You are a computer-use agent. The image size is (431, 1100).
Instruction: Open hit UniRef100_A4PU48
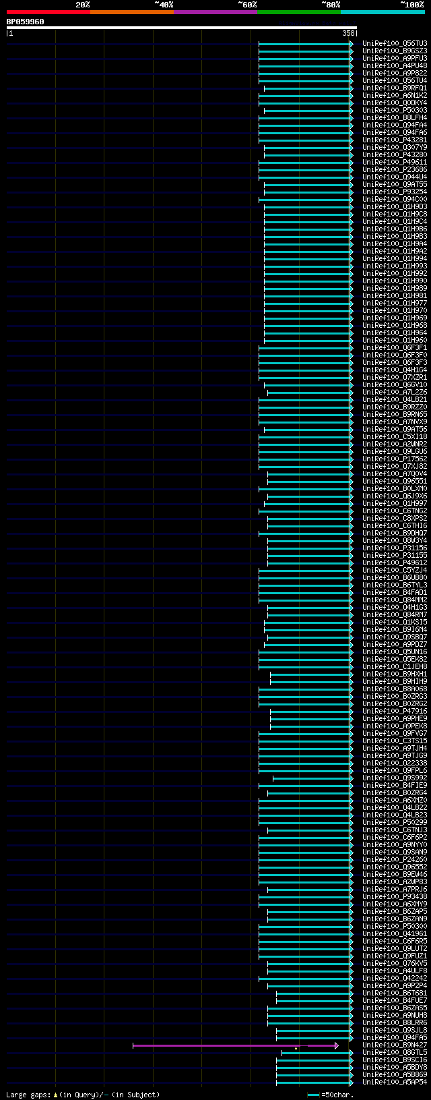coord(395,65)
